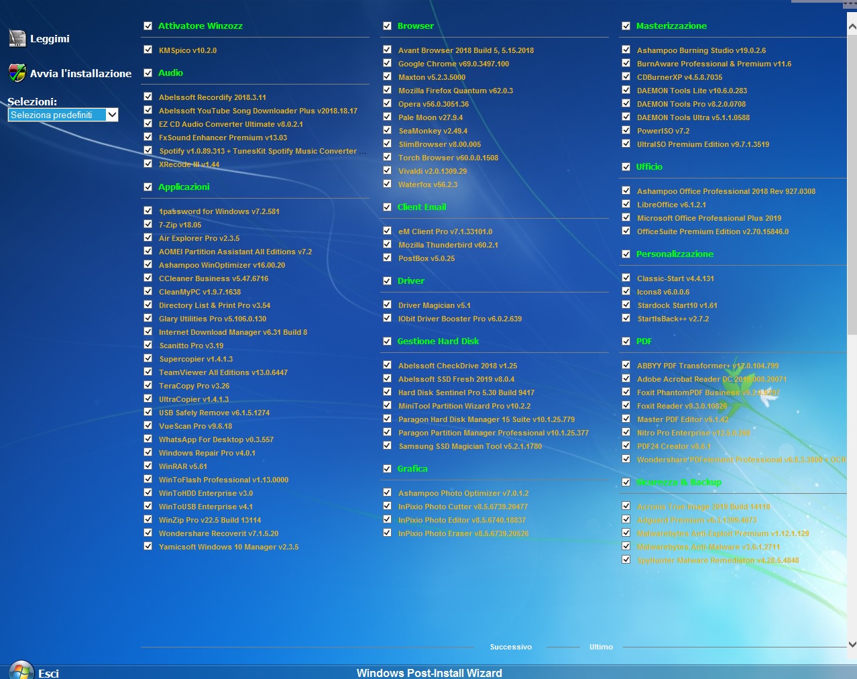Toggle Ashampoo Photo Optimizer checkbox
Screen dimensions: 857x679
pyautogui.click(x=388, y=492)
